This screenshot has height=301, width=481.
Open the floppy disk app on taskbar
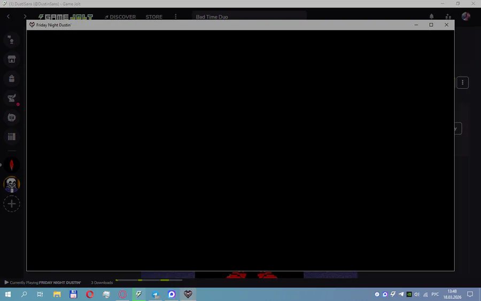coord(73,295)
